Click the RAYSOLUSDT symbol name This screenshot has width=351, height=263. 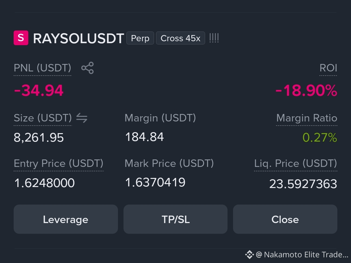(x=78, y=38)
